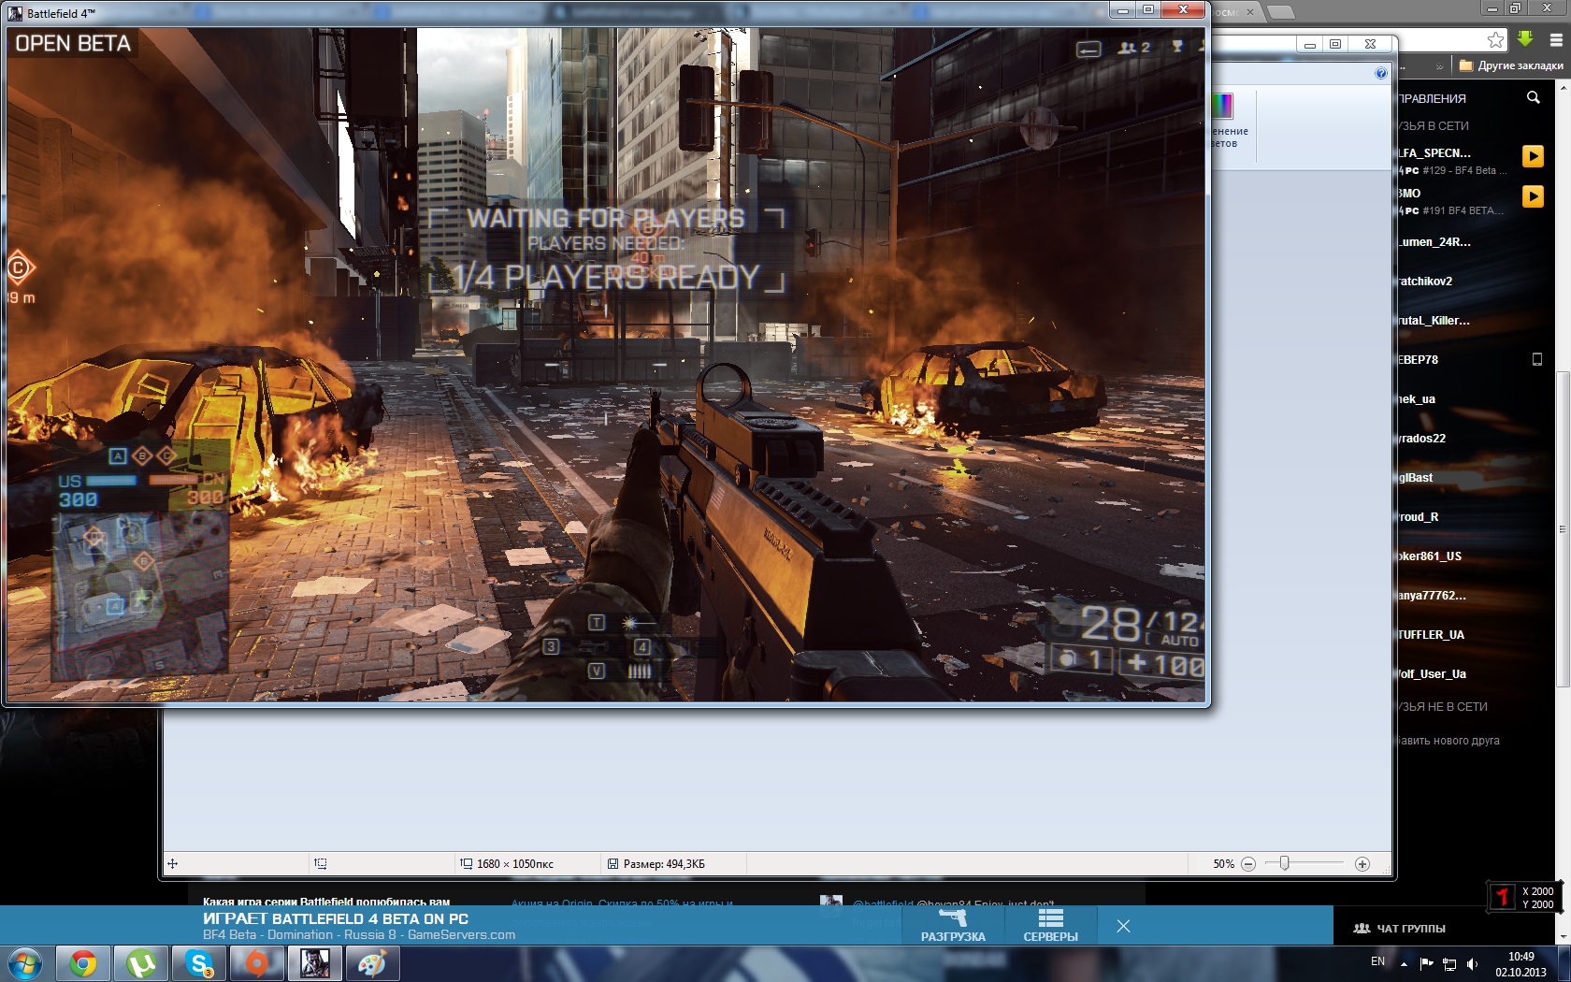
Task: Select friend olf_User_Ua in list
Action: click(1433, 674)
